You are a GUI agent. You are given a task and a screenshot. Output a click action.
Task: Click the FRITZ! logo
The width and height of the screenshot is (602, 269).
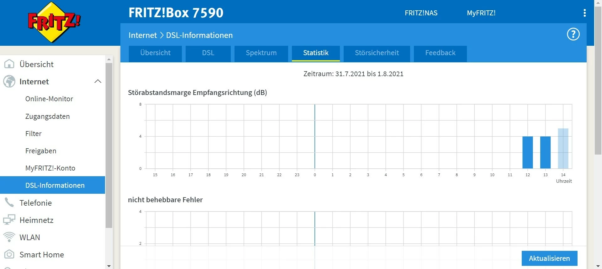point(54,22)
